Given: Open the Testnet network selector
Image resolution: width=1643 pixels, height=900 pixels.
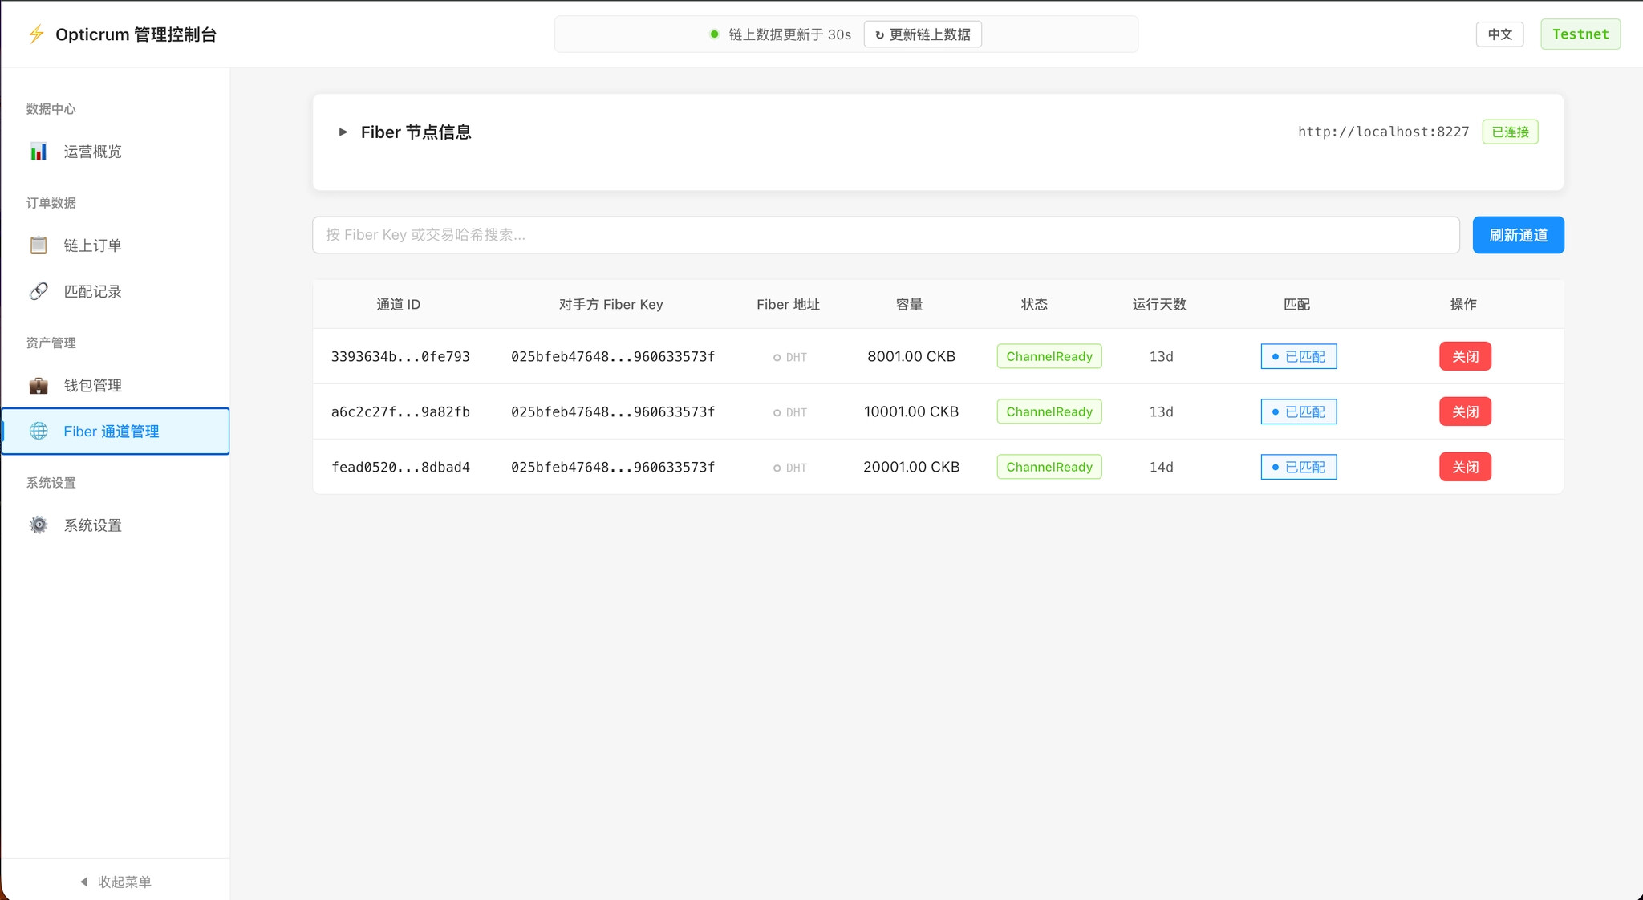Looking at the screenshot, I should click(1580, 34).
